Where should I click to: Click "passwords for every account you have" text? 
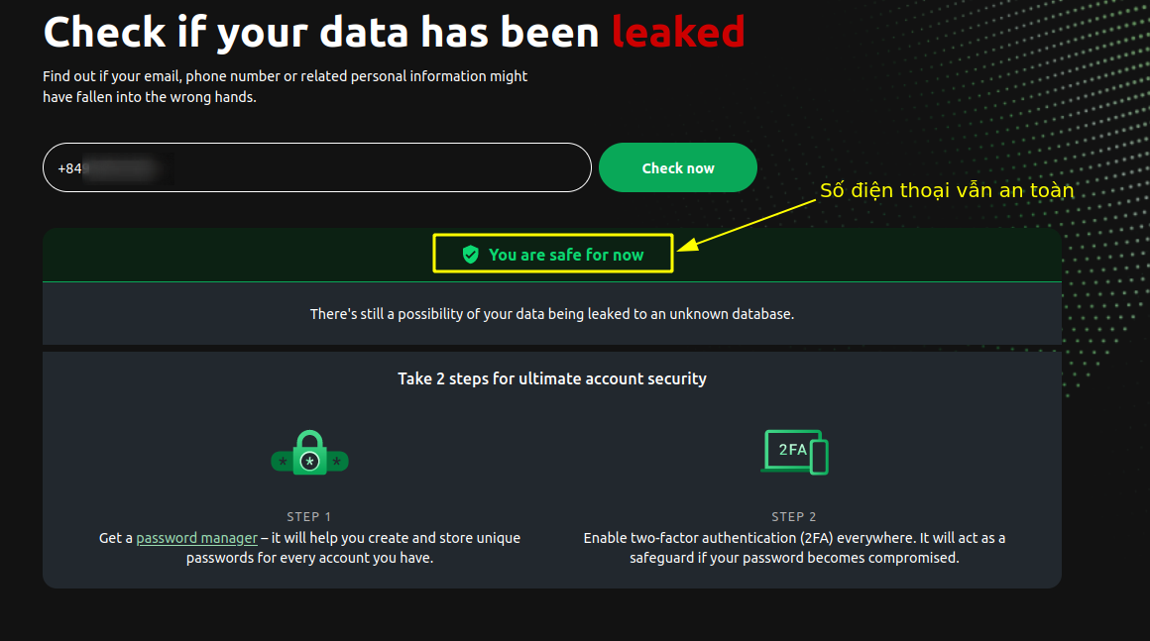click(309, 558)
